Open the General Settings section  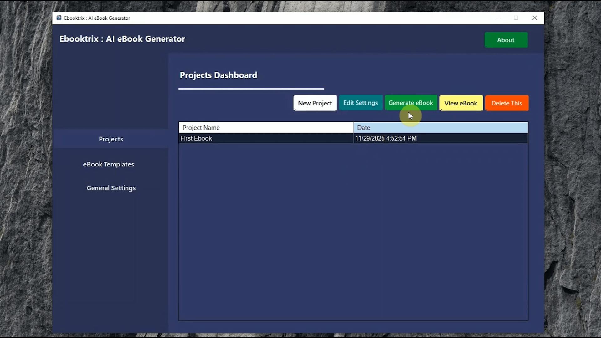tap(111, 188)
